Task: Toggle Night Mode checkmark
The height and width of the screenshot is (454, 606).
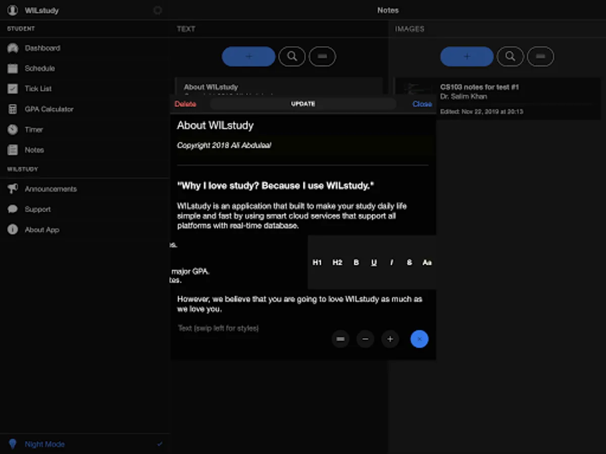Action: coord(160,444)
